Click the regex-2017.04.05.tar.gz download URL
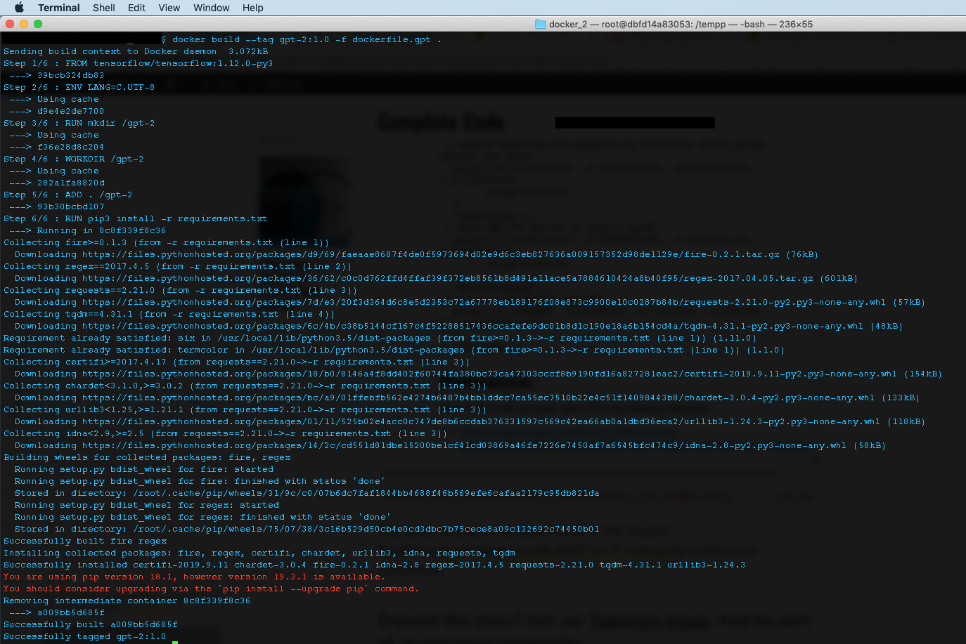This screenshot has height=644, width=966. point(447,278)
